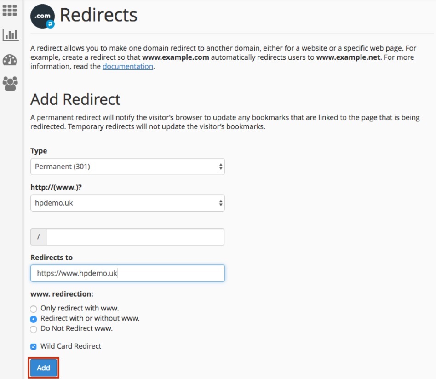Click the "Add Redirect" section heading

[x=75, y=99]
